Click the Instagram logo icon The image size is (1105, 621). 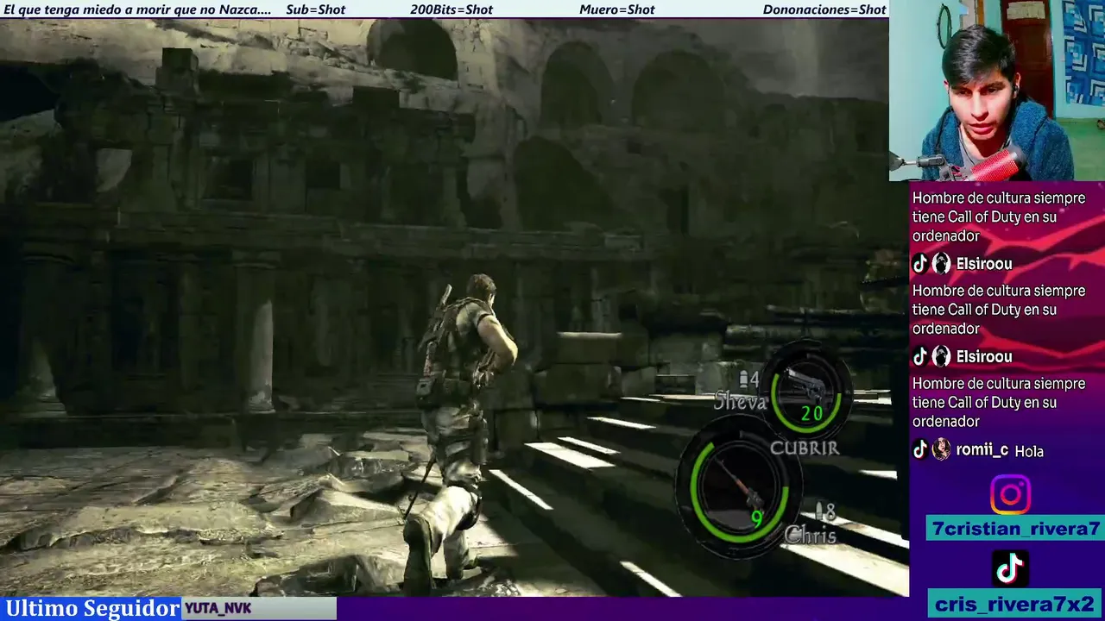point(1010,496)
